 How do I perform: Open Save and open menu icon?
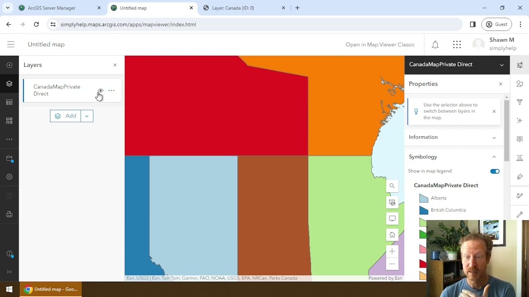tap(9, 158)
